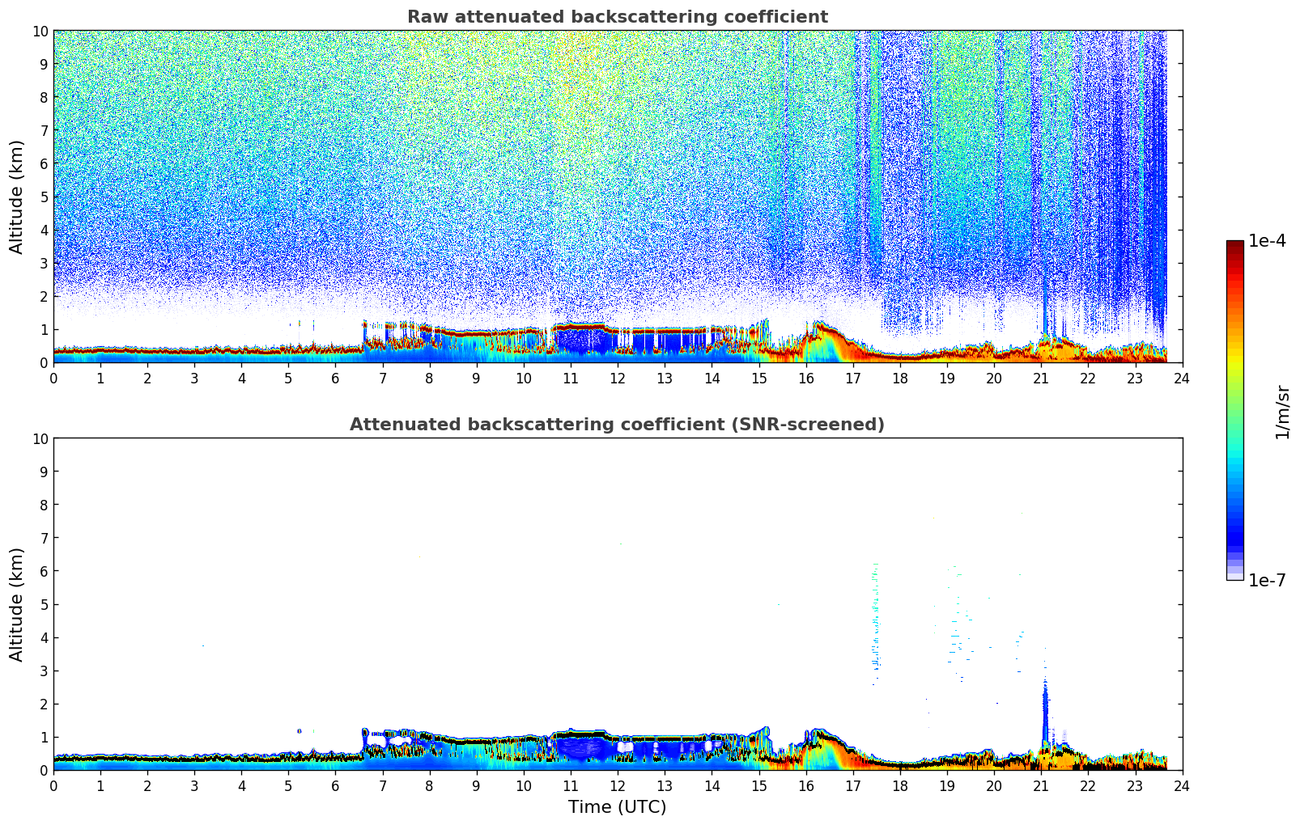Image resolution: width=1300 pixels, height=825 pixels.
Task: Click the top plot's "Altitude (km)" label
Action: 17,197
